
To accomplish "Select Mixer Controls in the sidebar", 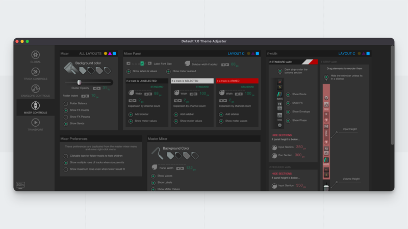I will (35, 107).
